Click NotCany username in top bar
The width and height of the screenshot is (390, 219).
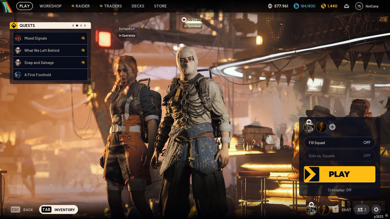pyautogui.click(x=372, y=6)
